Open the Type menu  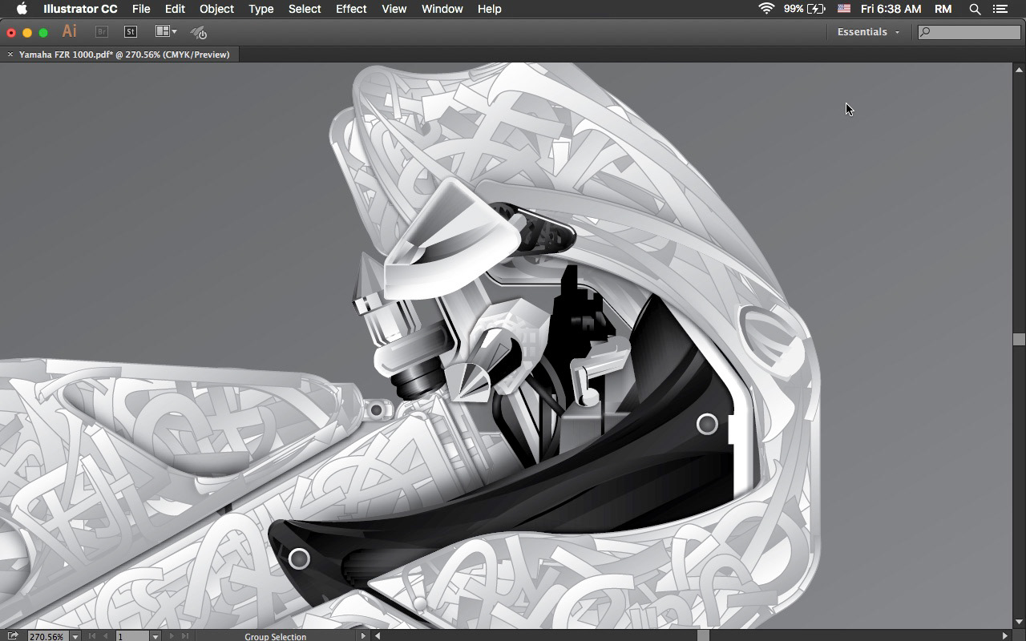tap(261, 9)
